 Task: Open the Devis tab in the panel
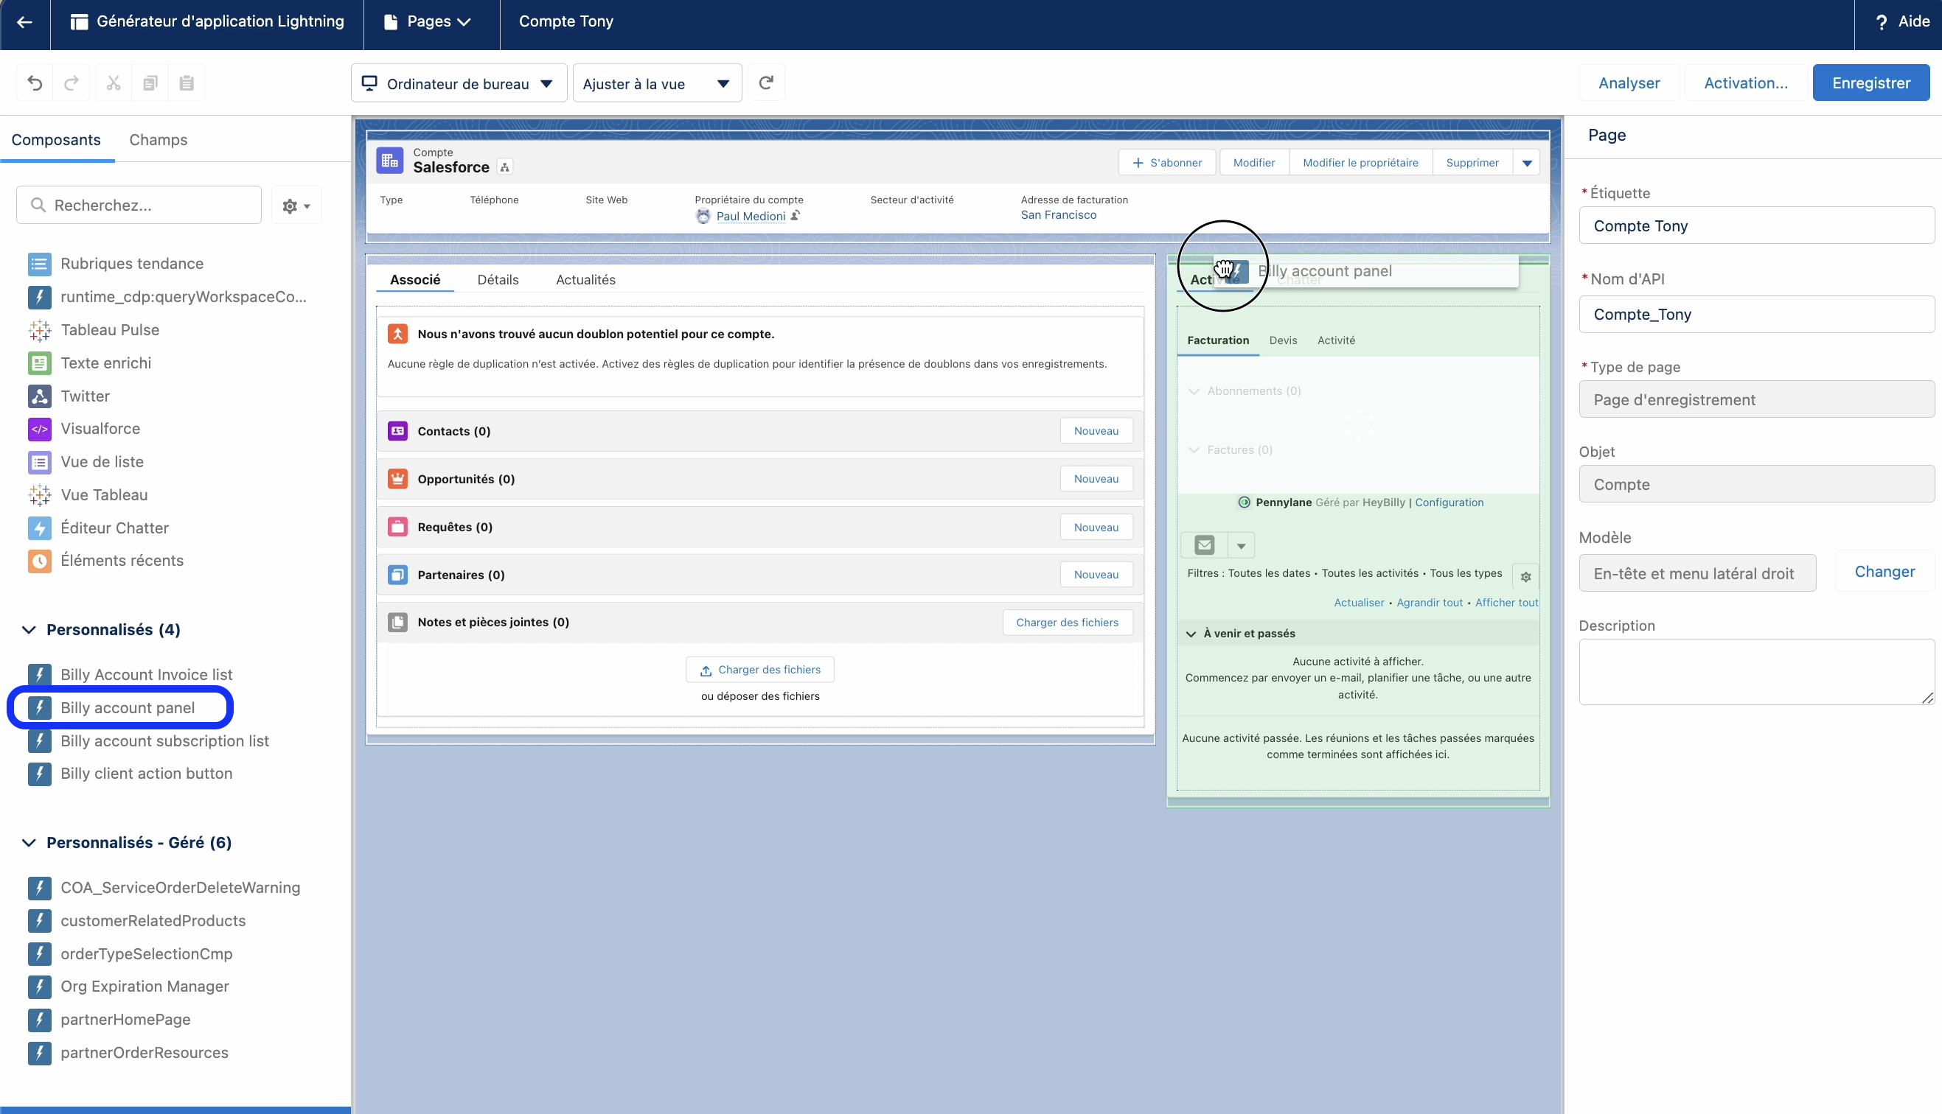(1283, 340)
